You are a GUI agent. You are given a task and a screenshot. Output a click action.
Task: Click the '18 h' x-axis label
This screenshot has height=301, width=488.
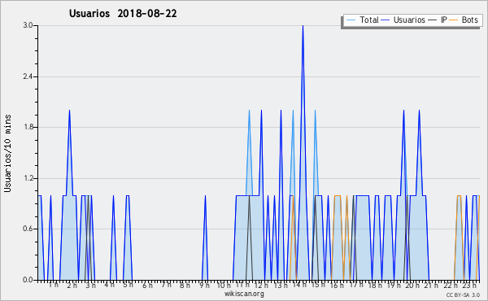coord(375,286)
